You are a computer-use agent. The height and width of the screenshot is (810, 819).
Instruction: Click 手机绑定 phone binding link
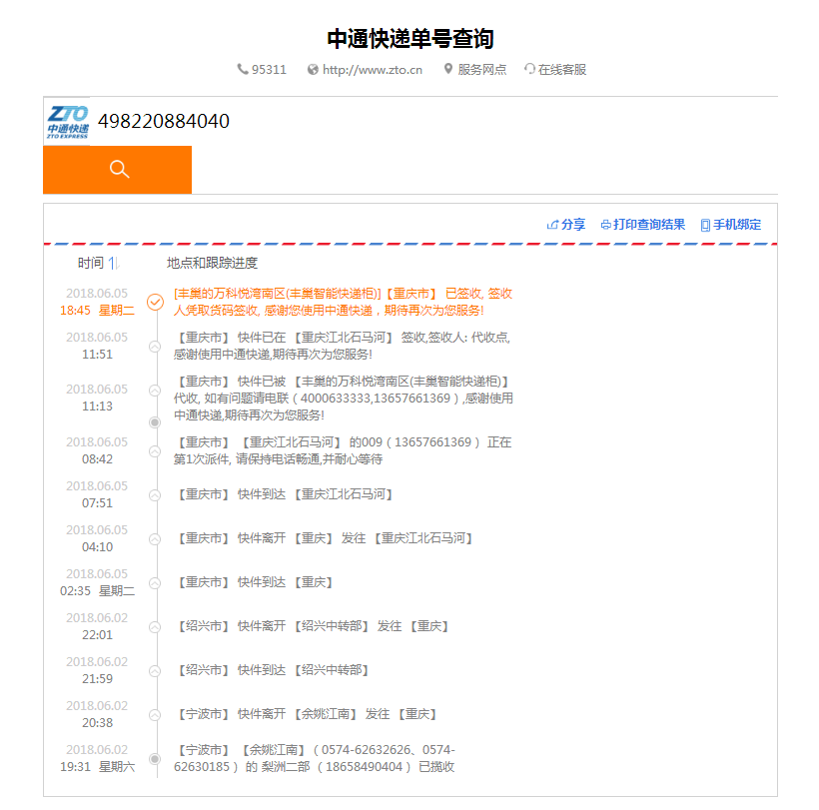(x=737, y=225)
